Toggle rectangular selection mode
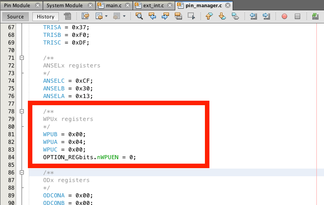Image resolution: width=324 pixels, height=205 pixels. click(191, 16)
